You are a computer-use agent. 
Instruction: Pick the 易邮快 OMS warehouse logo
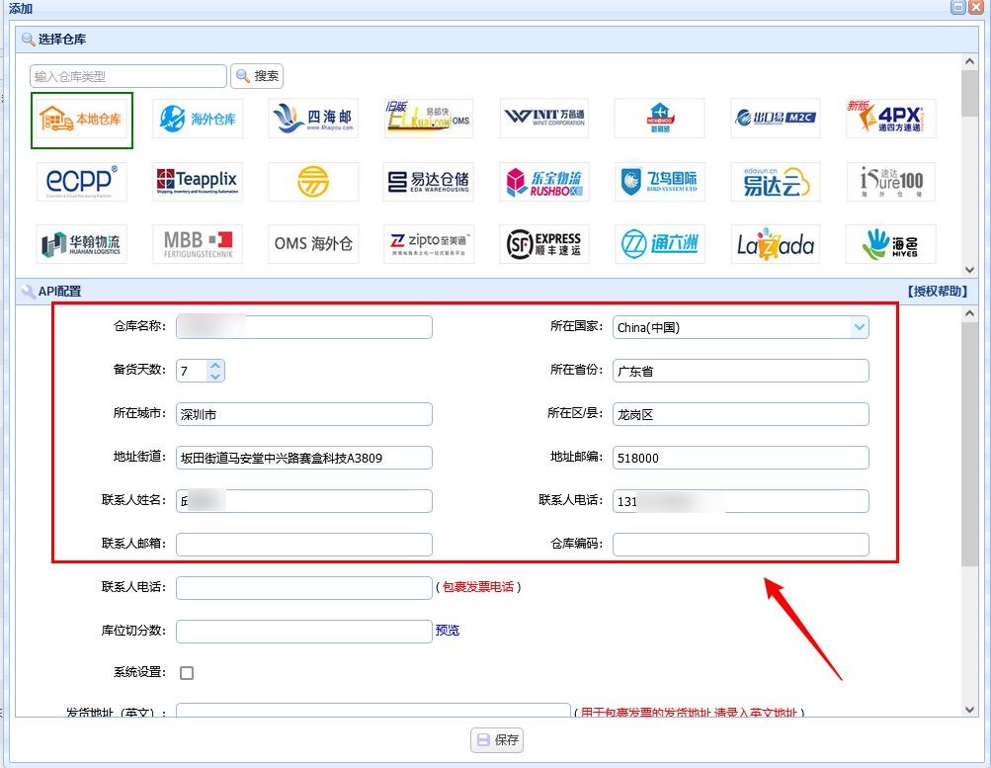pyautogui.click(x=429, y=119)
